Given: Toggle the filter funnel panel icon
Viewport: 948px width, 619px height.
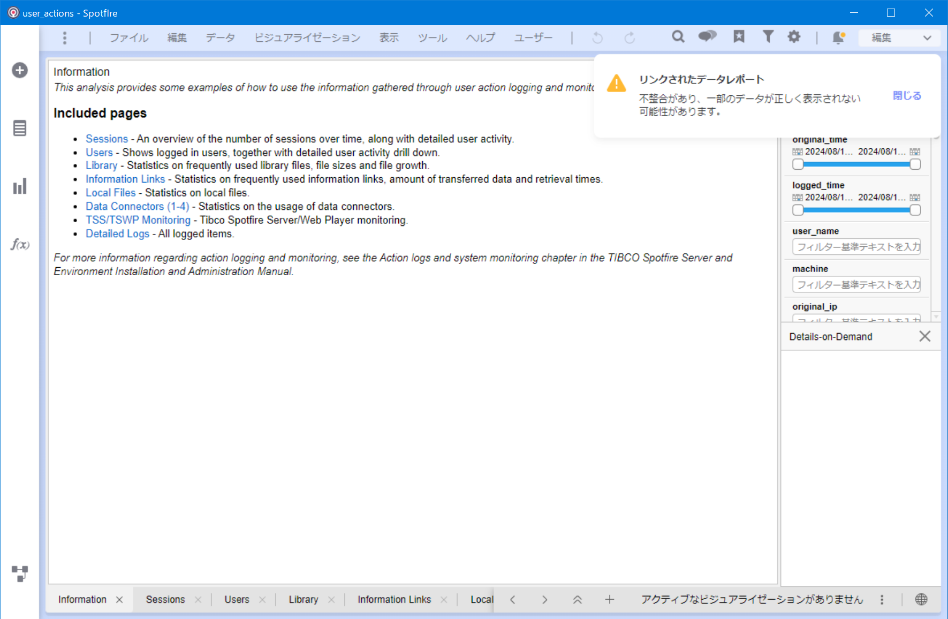Looking at the screenshot, I should pos(768,36).
